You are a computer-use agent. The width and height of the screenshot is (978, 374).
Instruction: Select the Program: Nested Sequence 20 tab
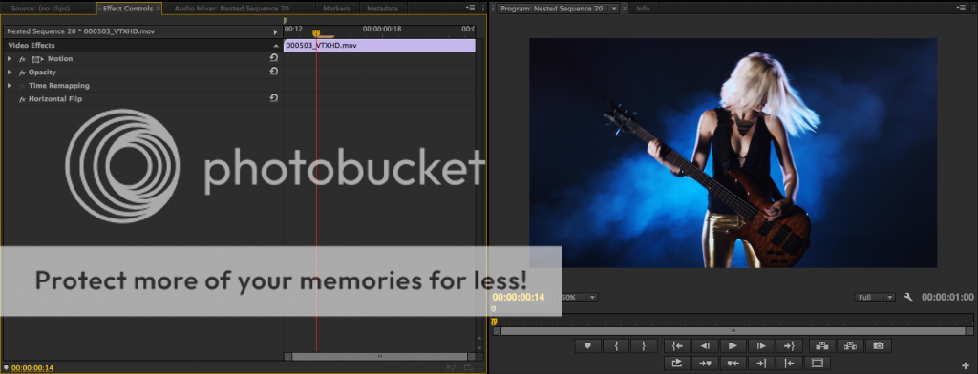[x=553, y=9]
